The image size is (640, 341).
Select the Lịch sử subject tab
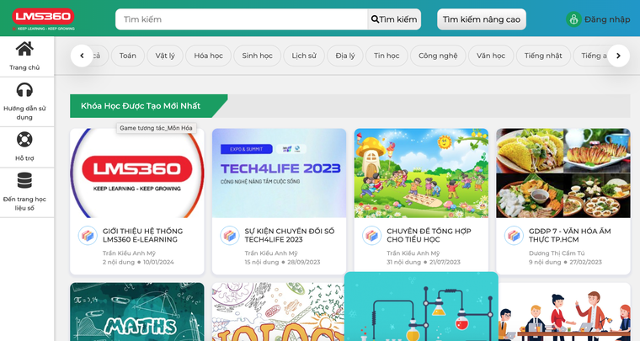click(x=304, y=56)
